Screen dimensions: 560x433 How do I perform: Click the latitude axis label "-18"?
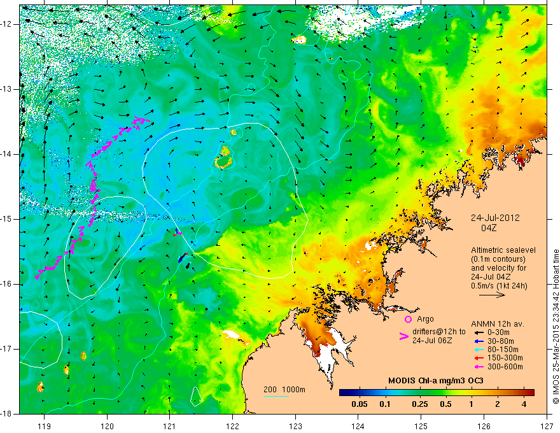click(x=7, y=414)
